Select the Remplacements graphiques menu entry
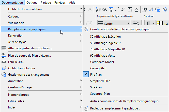This screenshot has width=169, height=112. pos(41,29)
